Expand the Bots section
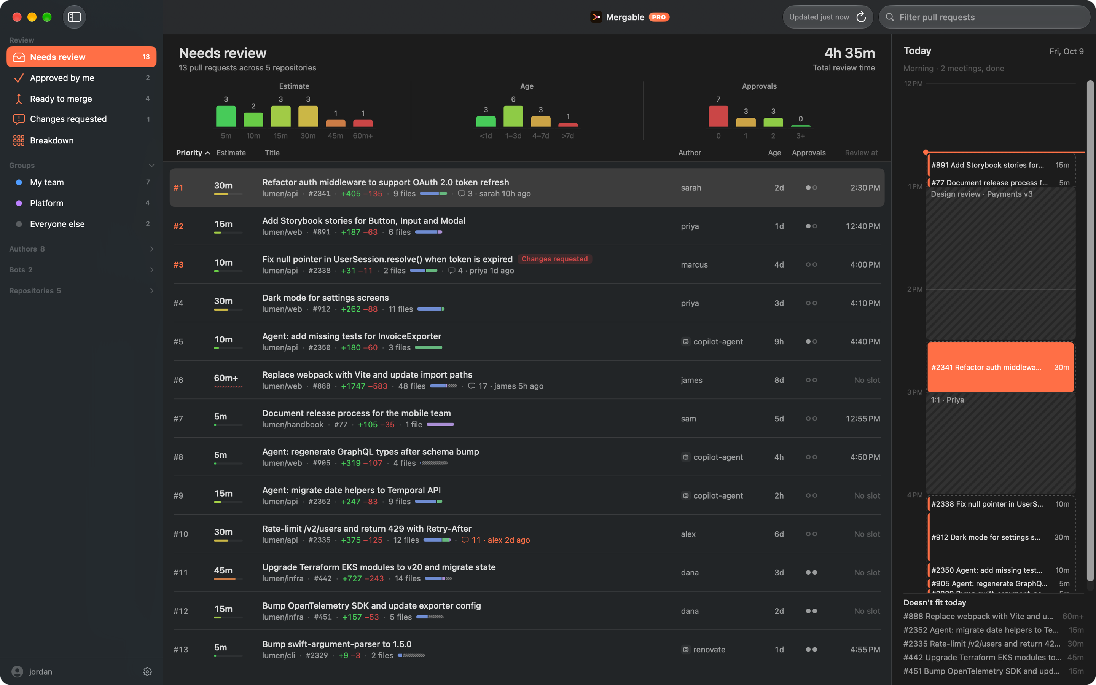 coord(151,269)
